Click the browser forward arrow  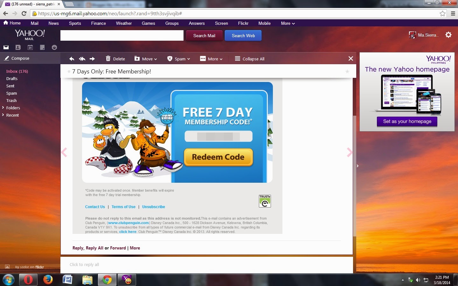(15, 13)
